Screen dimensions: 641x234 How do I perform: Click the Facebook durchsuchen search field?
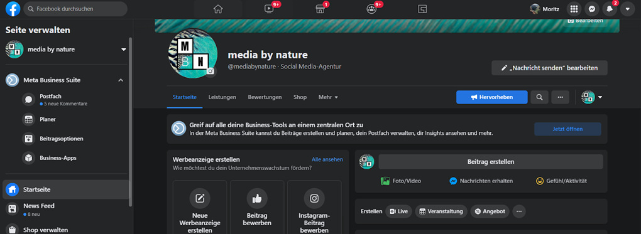coord(75,9)
